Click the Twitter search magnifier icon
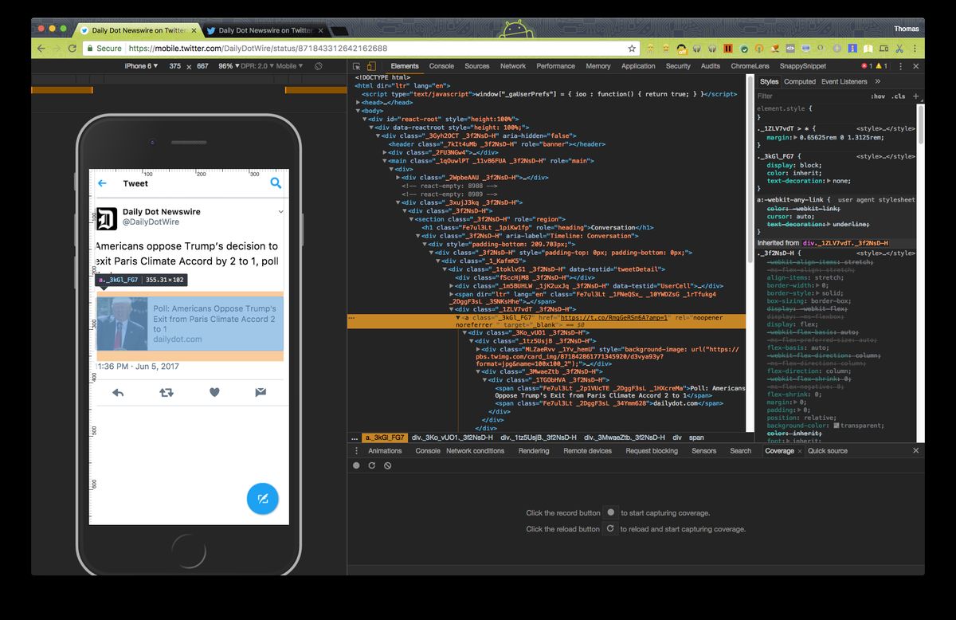The height and width of the screenshot is (620, 956). pyautogui.click(x=276, y=183)
